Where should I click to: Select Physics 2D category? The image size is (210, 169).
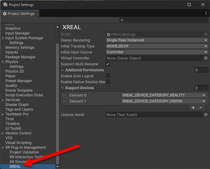(15, 71)
